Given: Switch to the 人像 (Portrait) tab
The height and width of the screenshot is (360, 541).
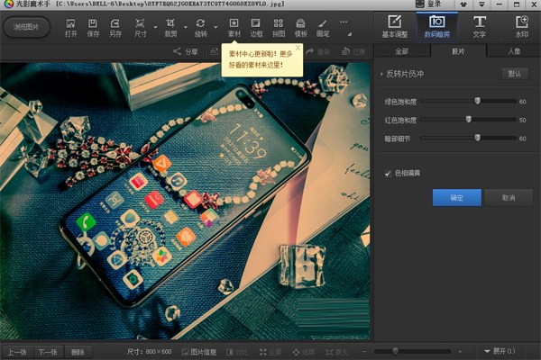Looking at the screenshot, I should tap(513, 52).
